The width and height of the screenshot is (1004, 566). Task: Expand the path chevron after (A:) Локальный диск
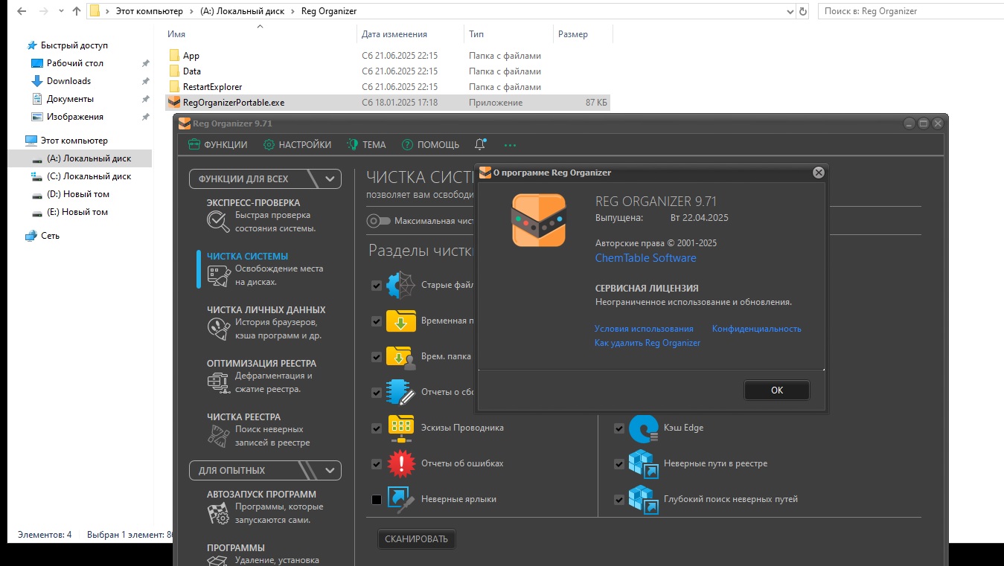(294, 11)
